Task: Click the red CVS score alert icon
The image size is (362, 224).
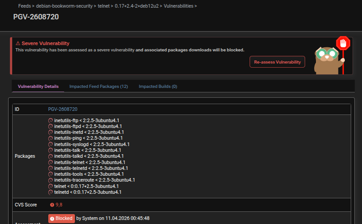Action: point(51,205)
